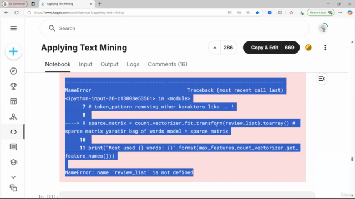This screenshot has height=199, width=355.
Task: Click the split-screen icon in address bar
Action: (230, 13)
